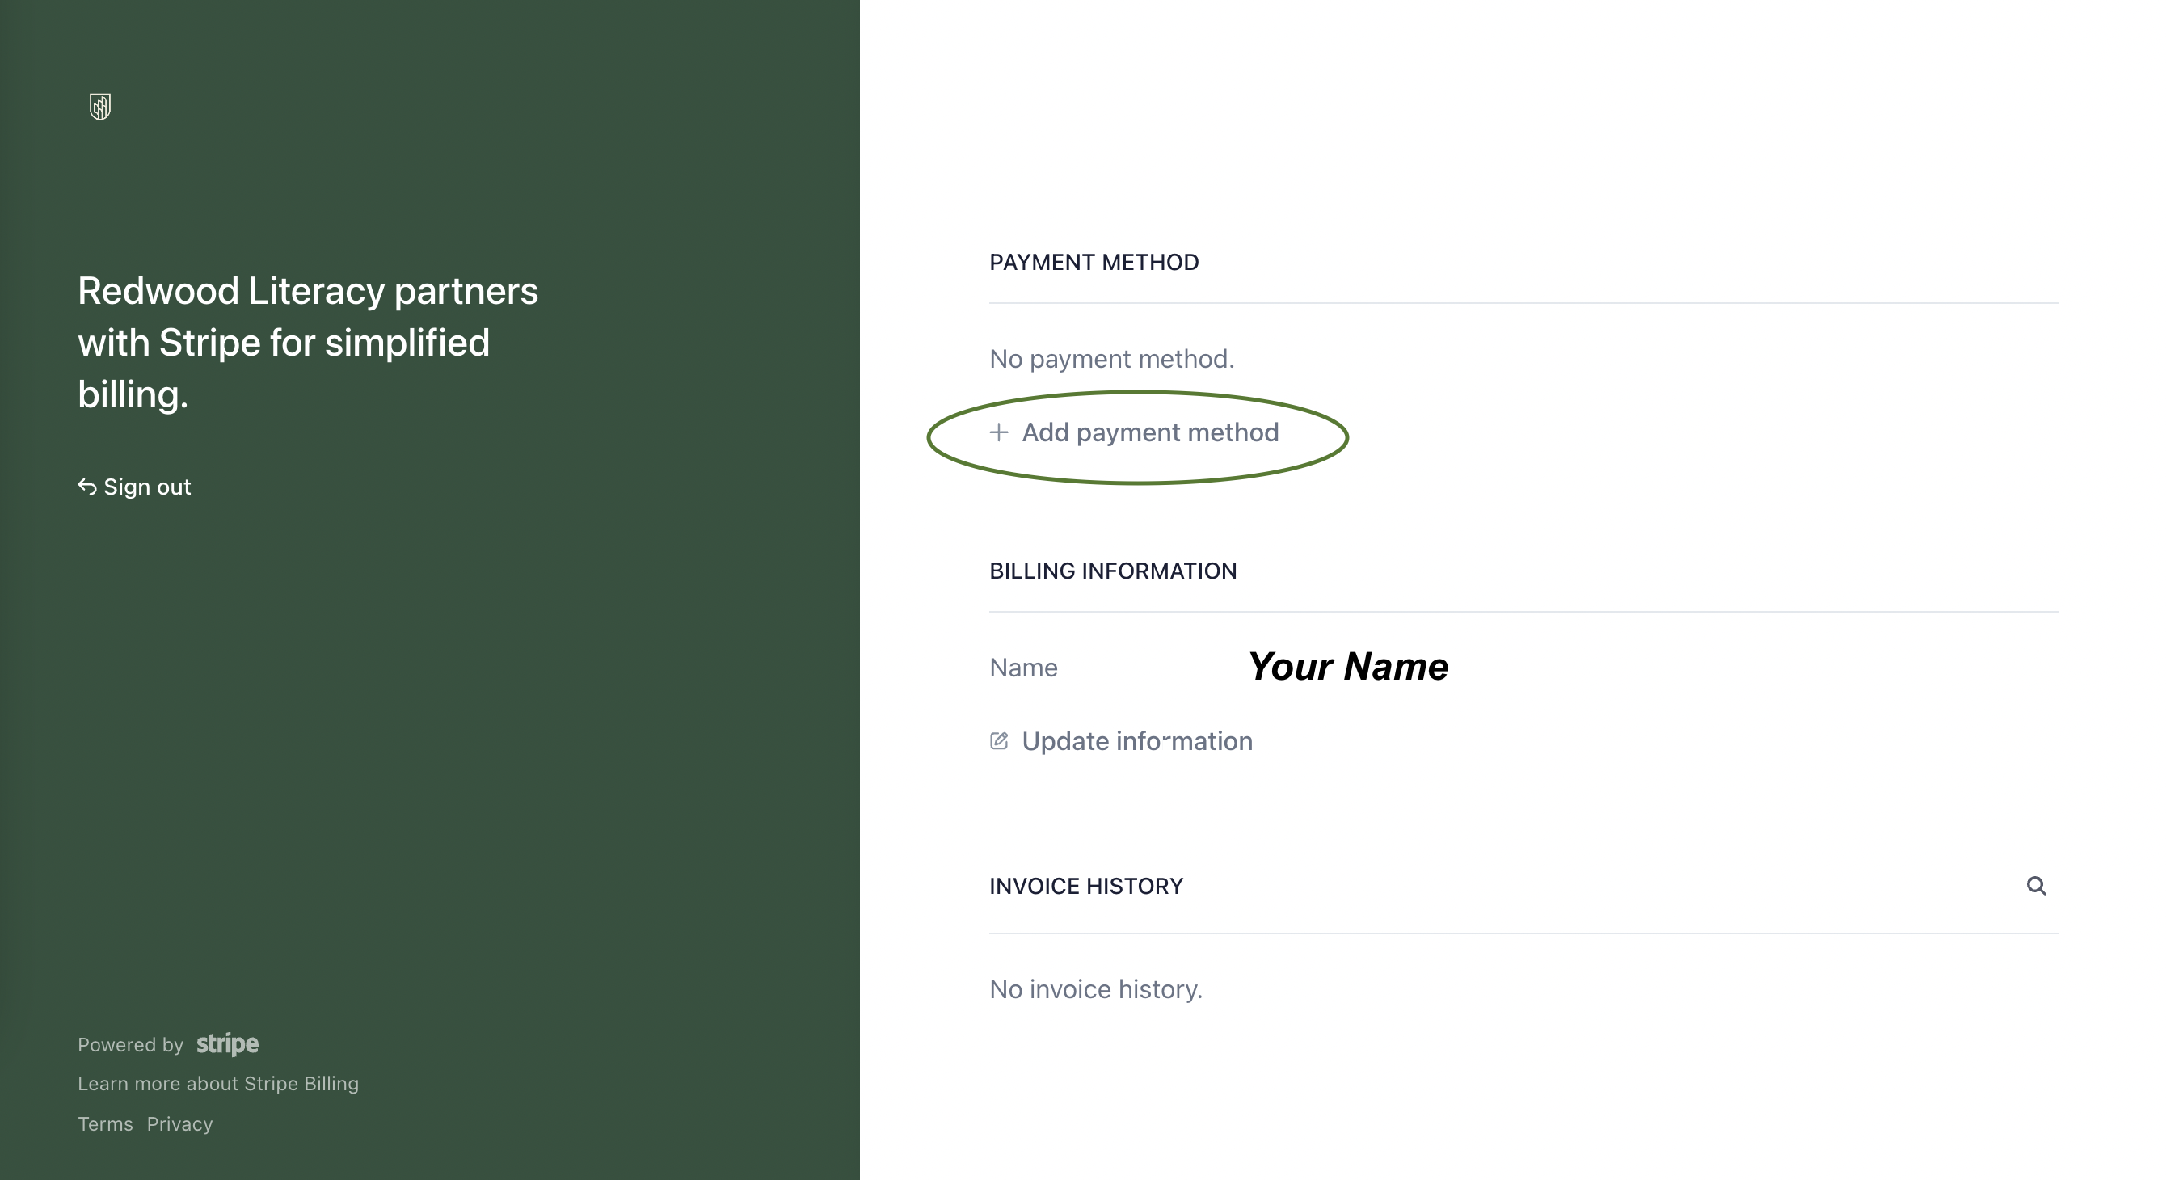Click the Stripe wordmark logo
Viewport: 2166px width, 1180px height.
coord(227,1043)
